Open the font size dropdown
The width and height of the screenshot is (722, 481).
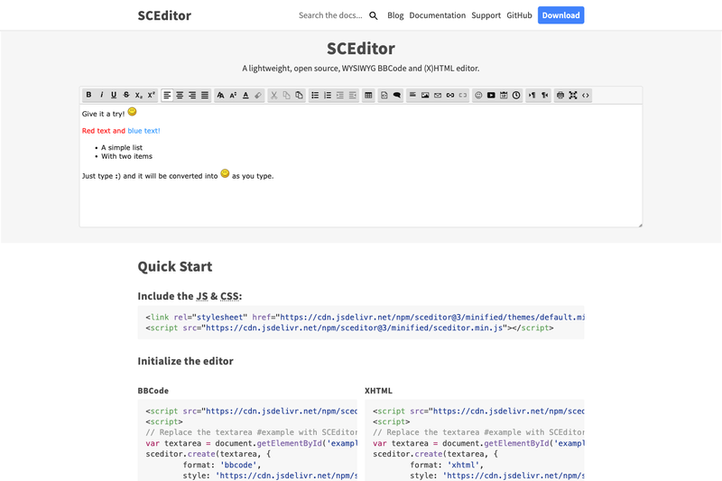[x=233, y=95]
